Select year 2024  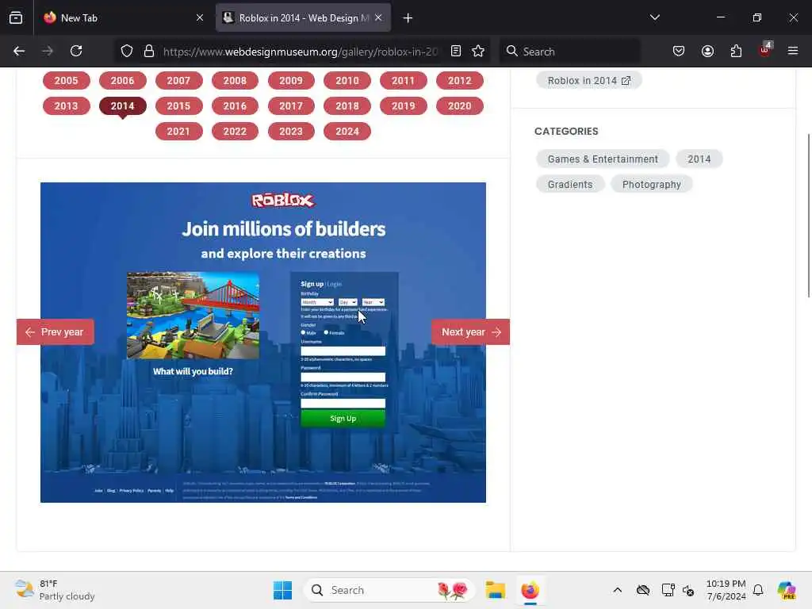click(x=347, y=131)
